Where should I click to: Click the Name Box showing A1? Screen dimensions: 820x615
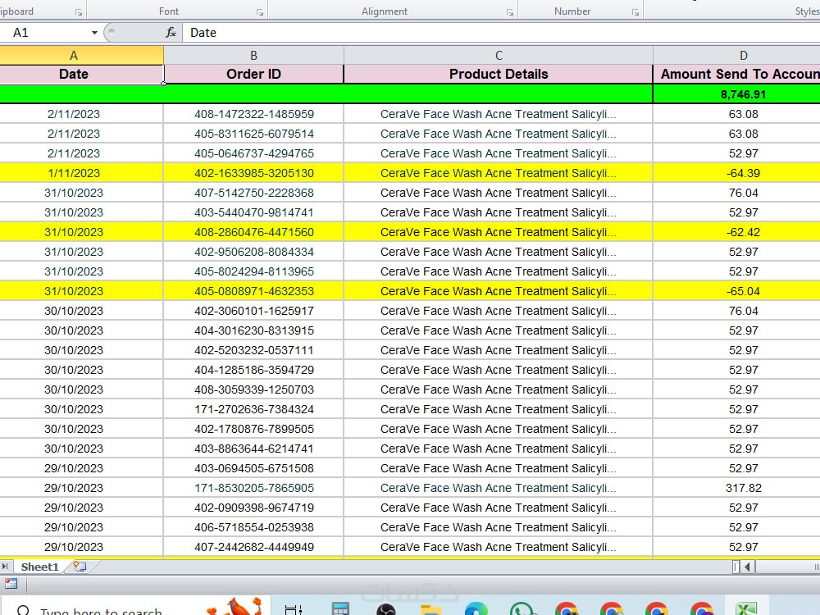[44, 33]
